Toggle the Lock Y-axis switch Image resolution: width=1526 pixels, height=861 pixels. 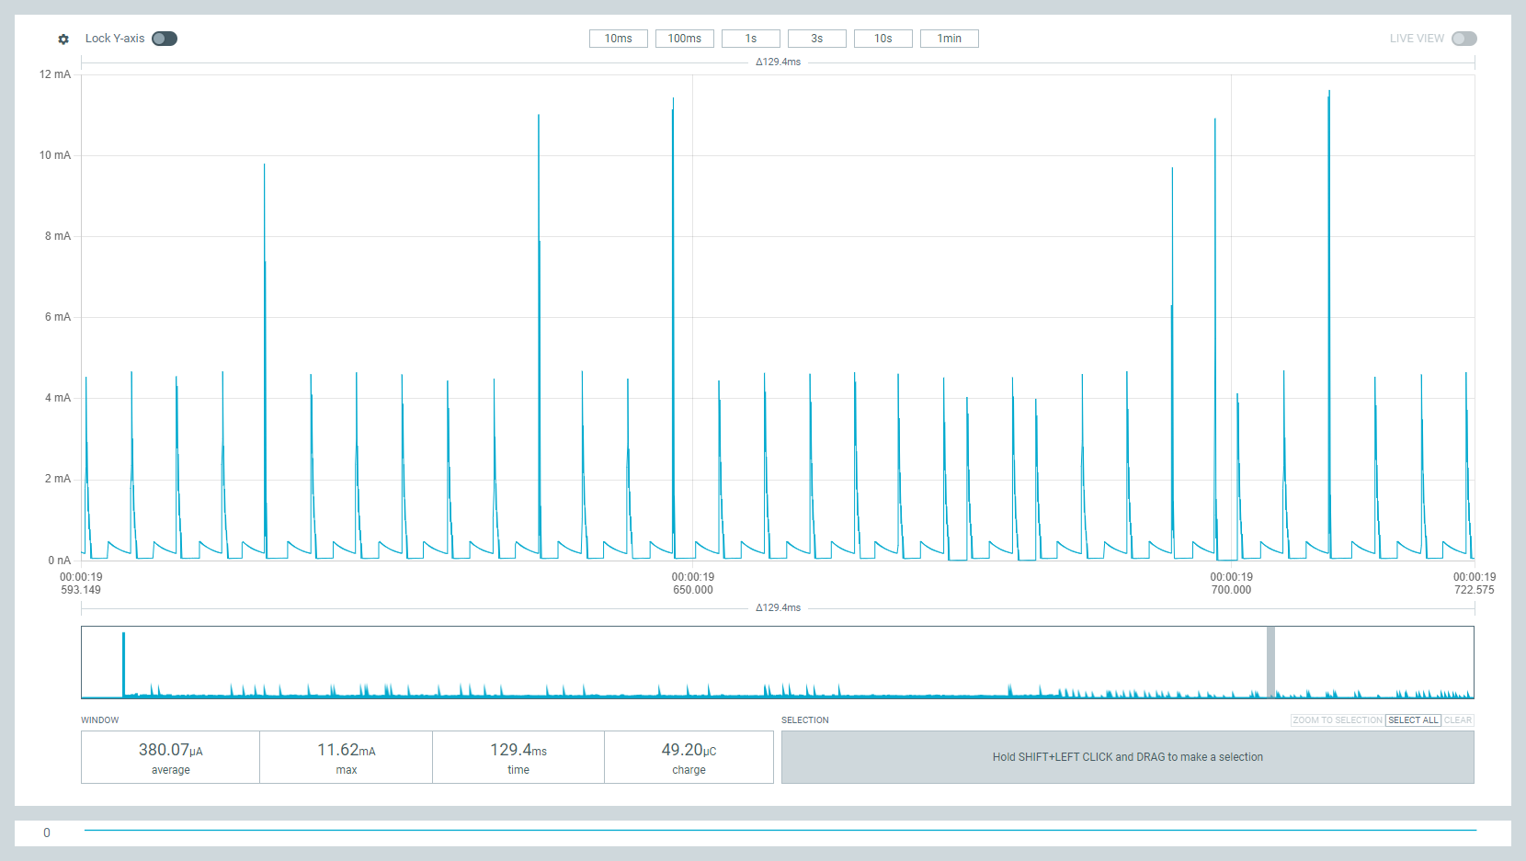165,39
